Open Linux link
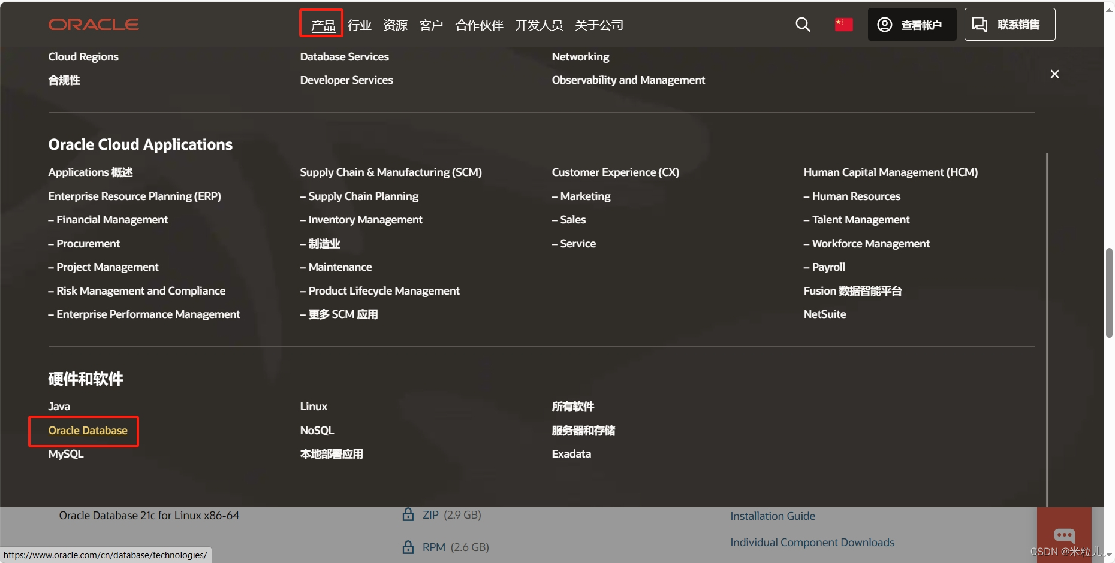Viewport: 1115px width, 563px height. pos(314,407)
